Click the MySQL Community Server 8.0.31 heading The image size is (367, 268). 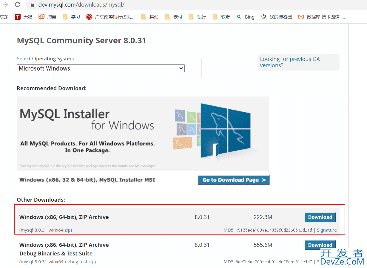[x=81, y=41]
